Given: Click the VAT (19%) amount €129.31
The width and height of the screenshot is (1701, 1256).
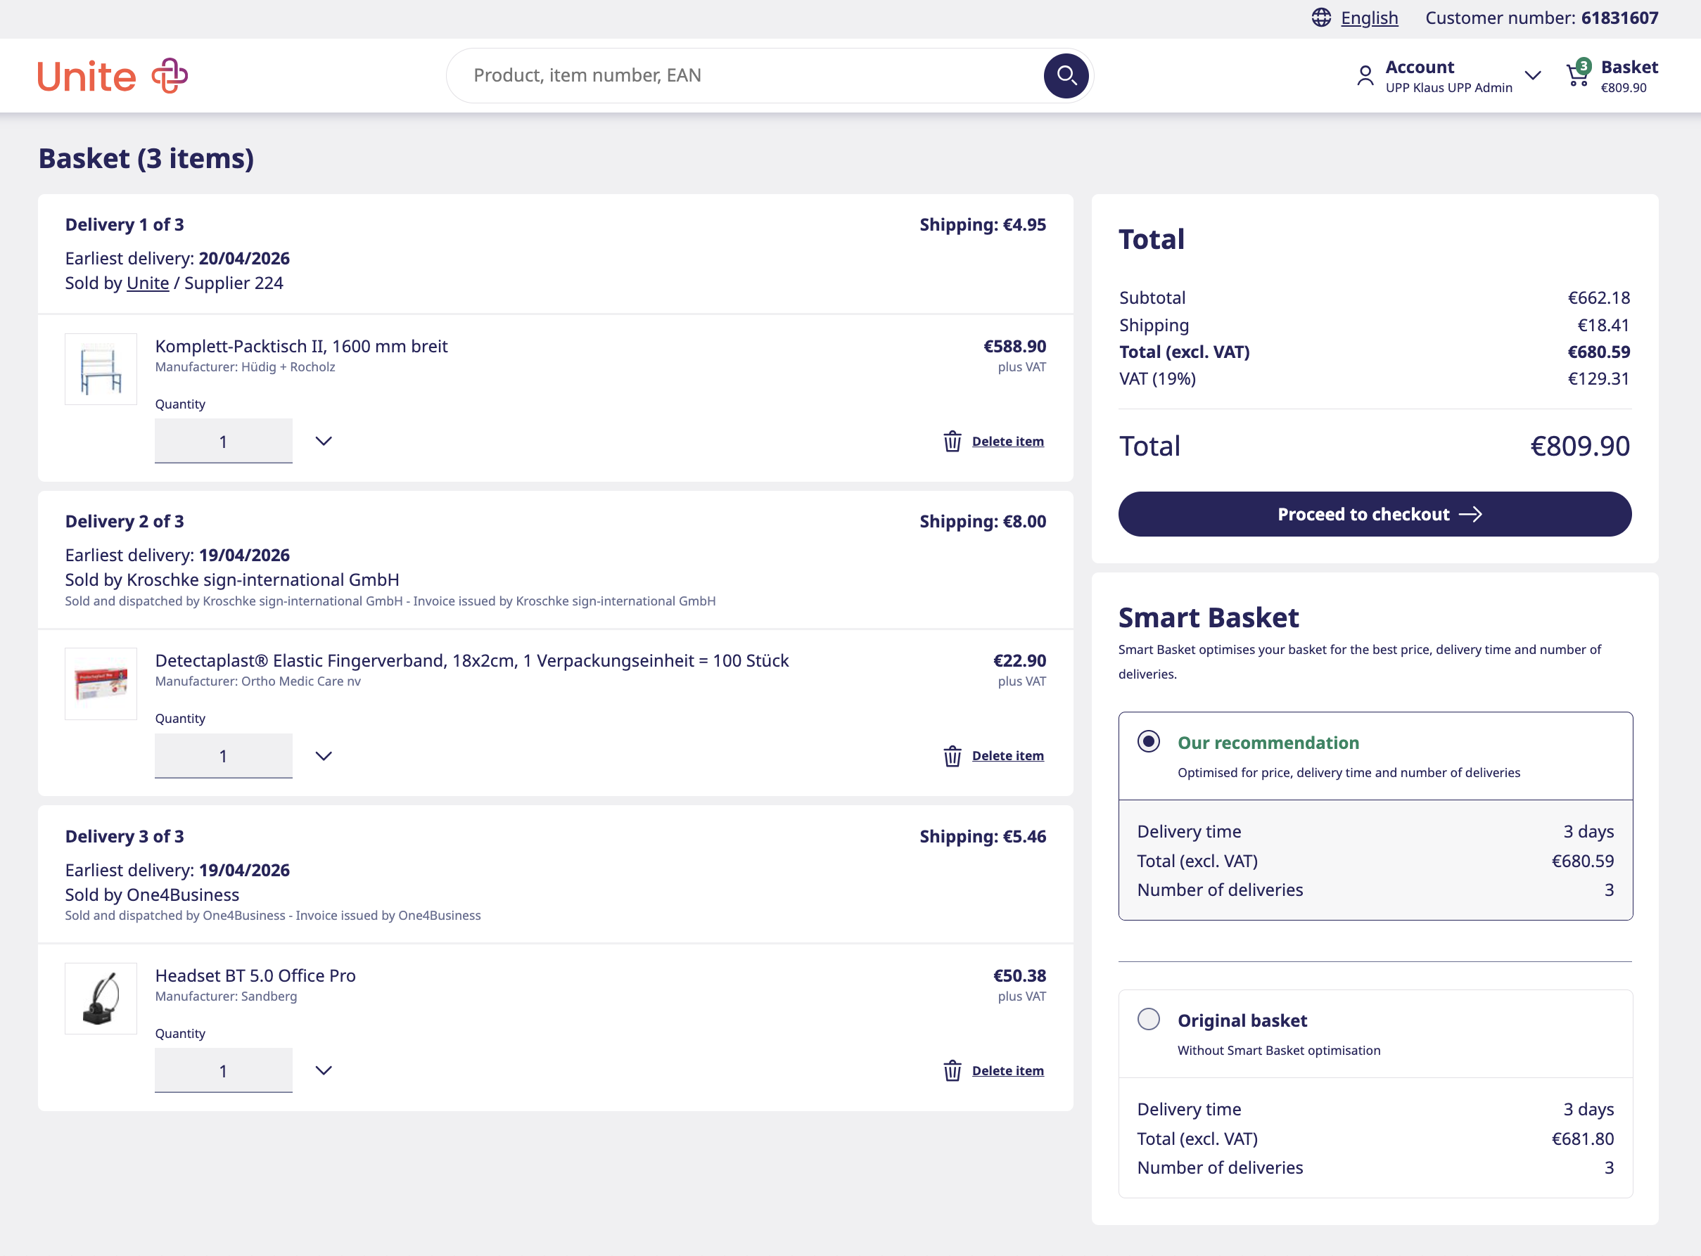Looking at the screenshot, I should (x=1598, y=378).
